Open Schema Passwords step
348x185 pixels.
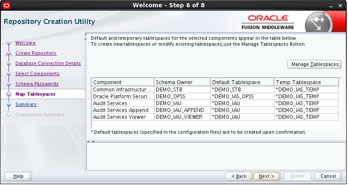[x=37, y=84]
